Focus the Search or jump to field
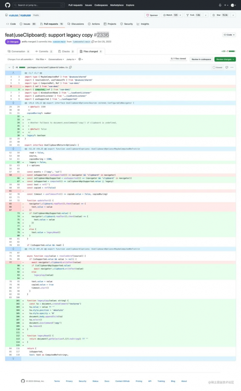Viewport: 241px width, 391px height. (x=39, y=5)
